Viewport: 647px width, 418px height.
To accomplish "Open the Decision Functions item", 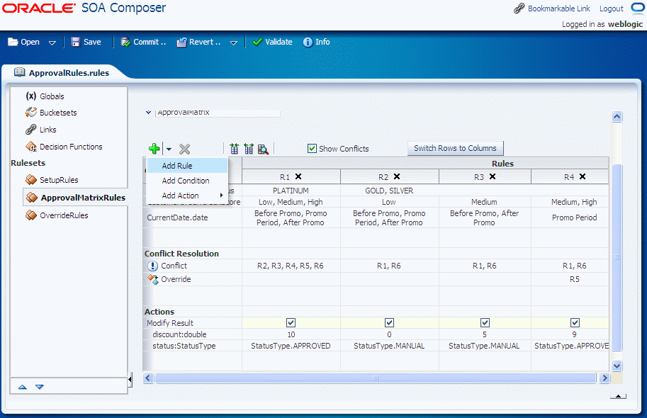I will click(71, 147).
